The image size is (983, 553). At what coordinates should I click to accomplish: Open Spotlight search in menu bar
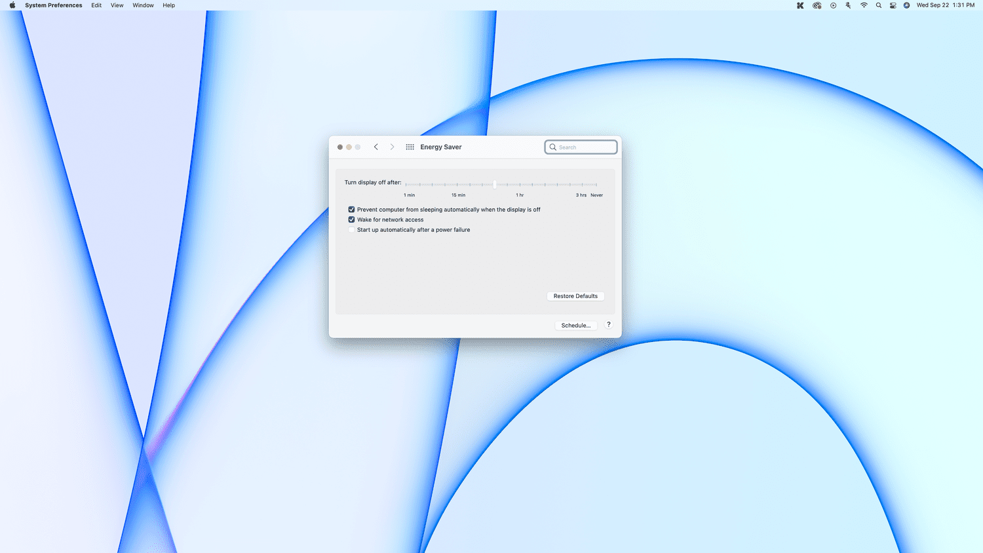coord(879,5)
